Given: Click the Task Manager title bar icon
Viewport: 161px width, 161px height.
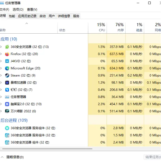Looking at the screenshot, I should 2,3.
